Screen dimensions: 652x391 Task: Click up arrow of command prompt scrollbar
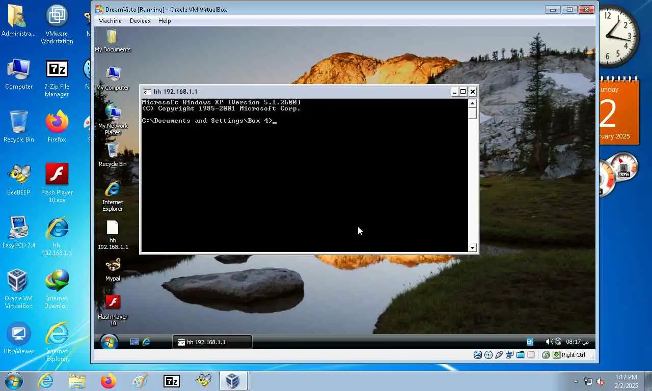(472, 103)
